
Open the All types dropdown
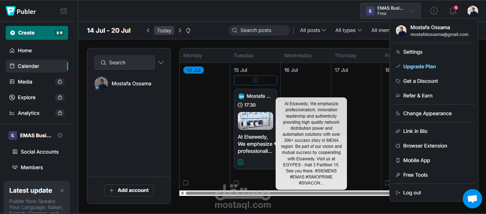348,30
